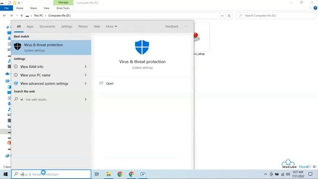
Task: Click the Manage contextual tab
Action: click(63, 2)
